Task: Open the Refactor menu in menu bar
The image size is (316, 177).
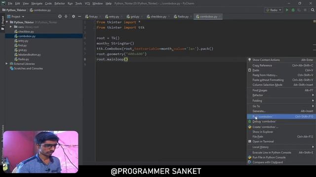Action: (60, 3)
